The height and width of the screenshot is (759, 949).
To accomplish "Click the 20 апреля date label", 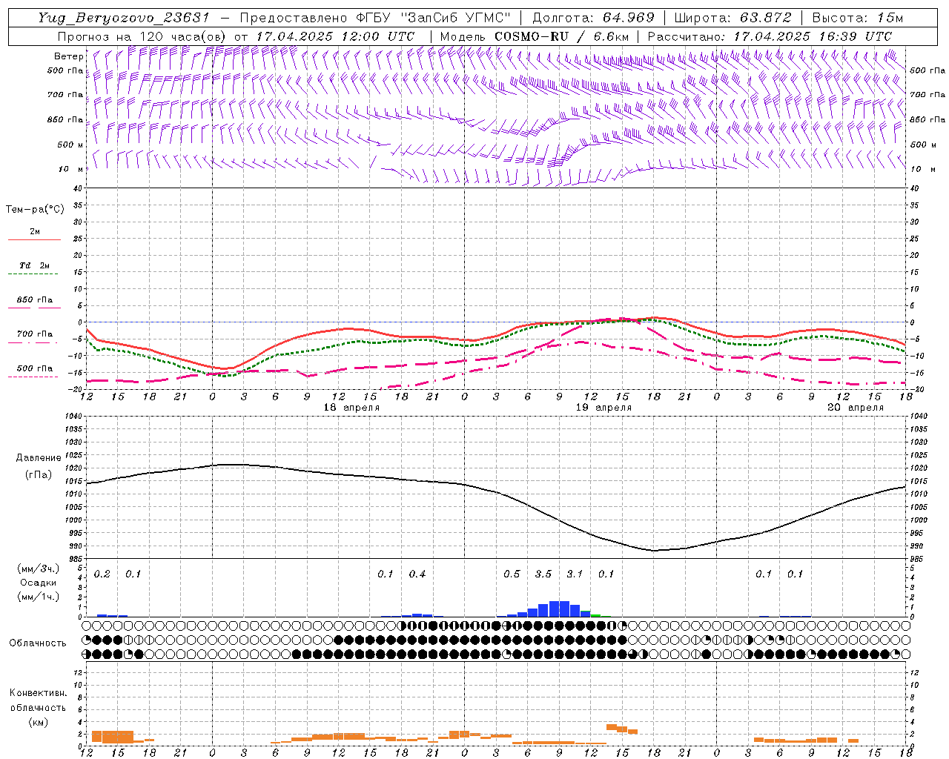I will (856, 408).
